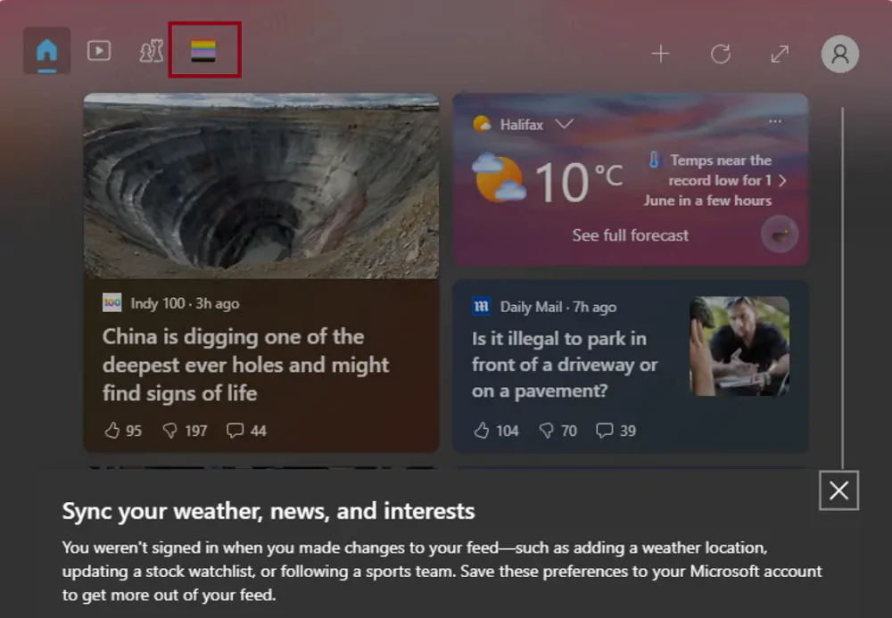892x618 pixels.
Task: Click the Sync your weather, news, and interests heading
Action: (x=268, y=511)
